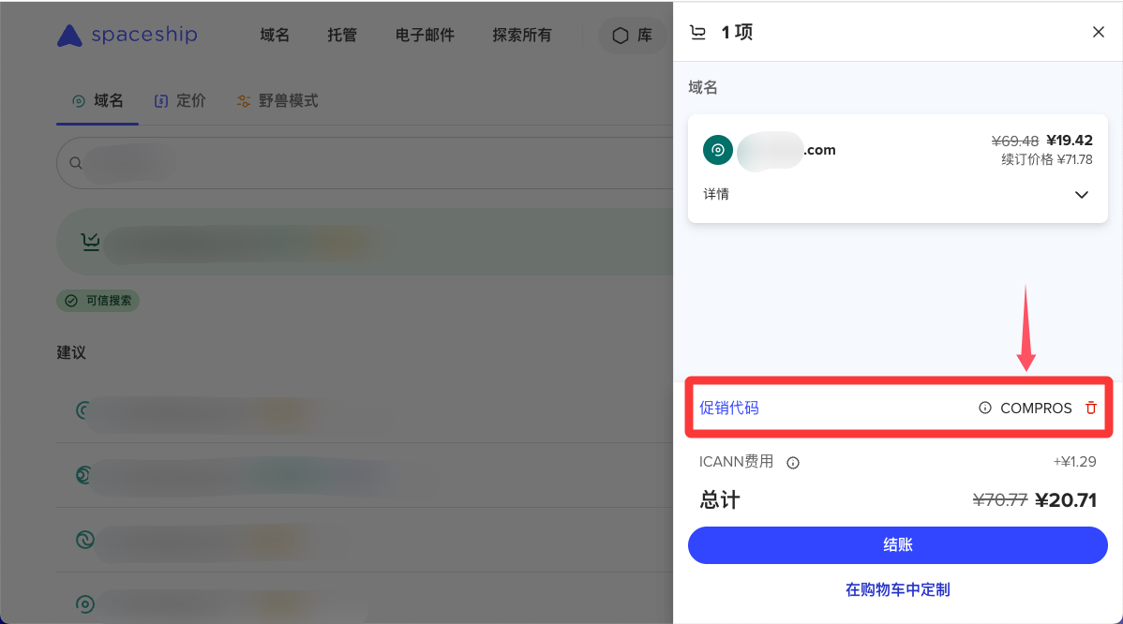The image size is (1123, 624).
Task: Click ICANN费用 info icon
Action: 793,462
